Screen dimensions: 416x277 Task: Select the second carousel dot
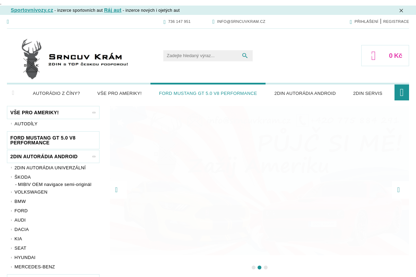point(259,267)
